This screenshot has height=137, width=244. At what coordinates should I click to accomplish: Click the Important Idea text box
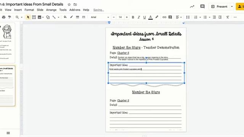coord(146,73)
